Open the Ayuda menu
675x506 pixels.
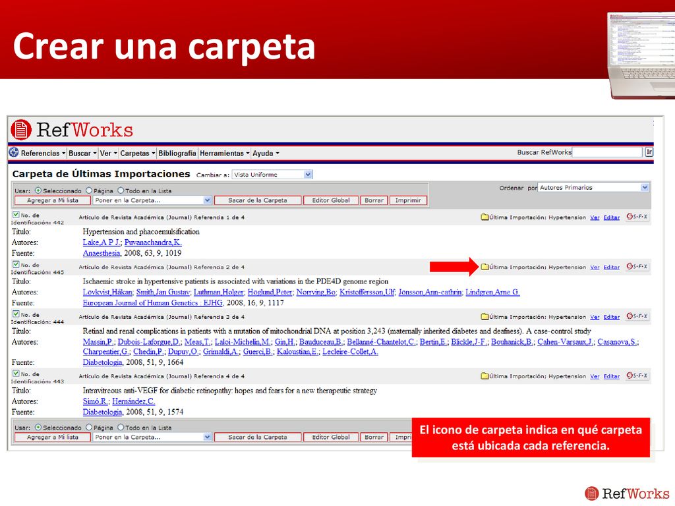(x=265, y=153)
